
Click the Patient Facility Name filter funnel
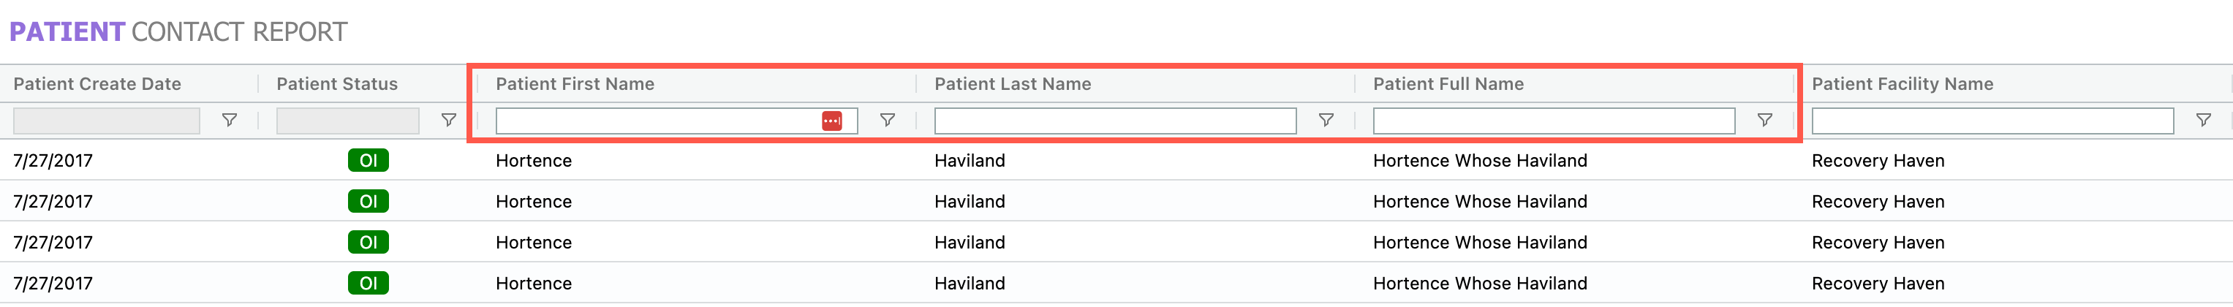(x=2203, y=121)
